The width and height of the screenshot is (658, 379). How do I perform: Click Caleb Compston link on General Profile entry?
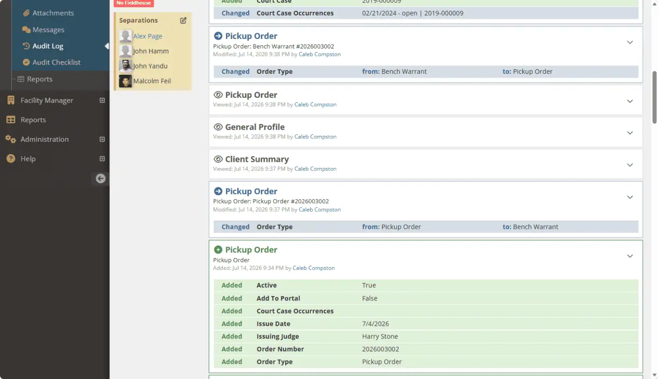[x=315, y=137]
